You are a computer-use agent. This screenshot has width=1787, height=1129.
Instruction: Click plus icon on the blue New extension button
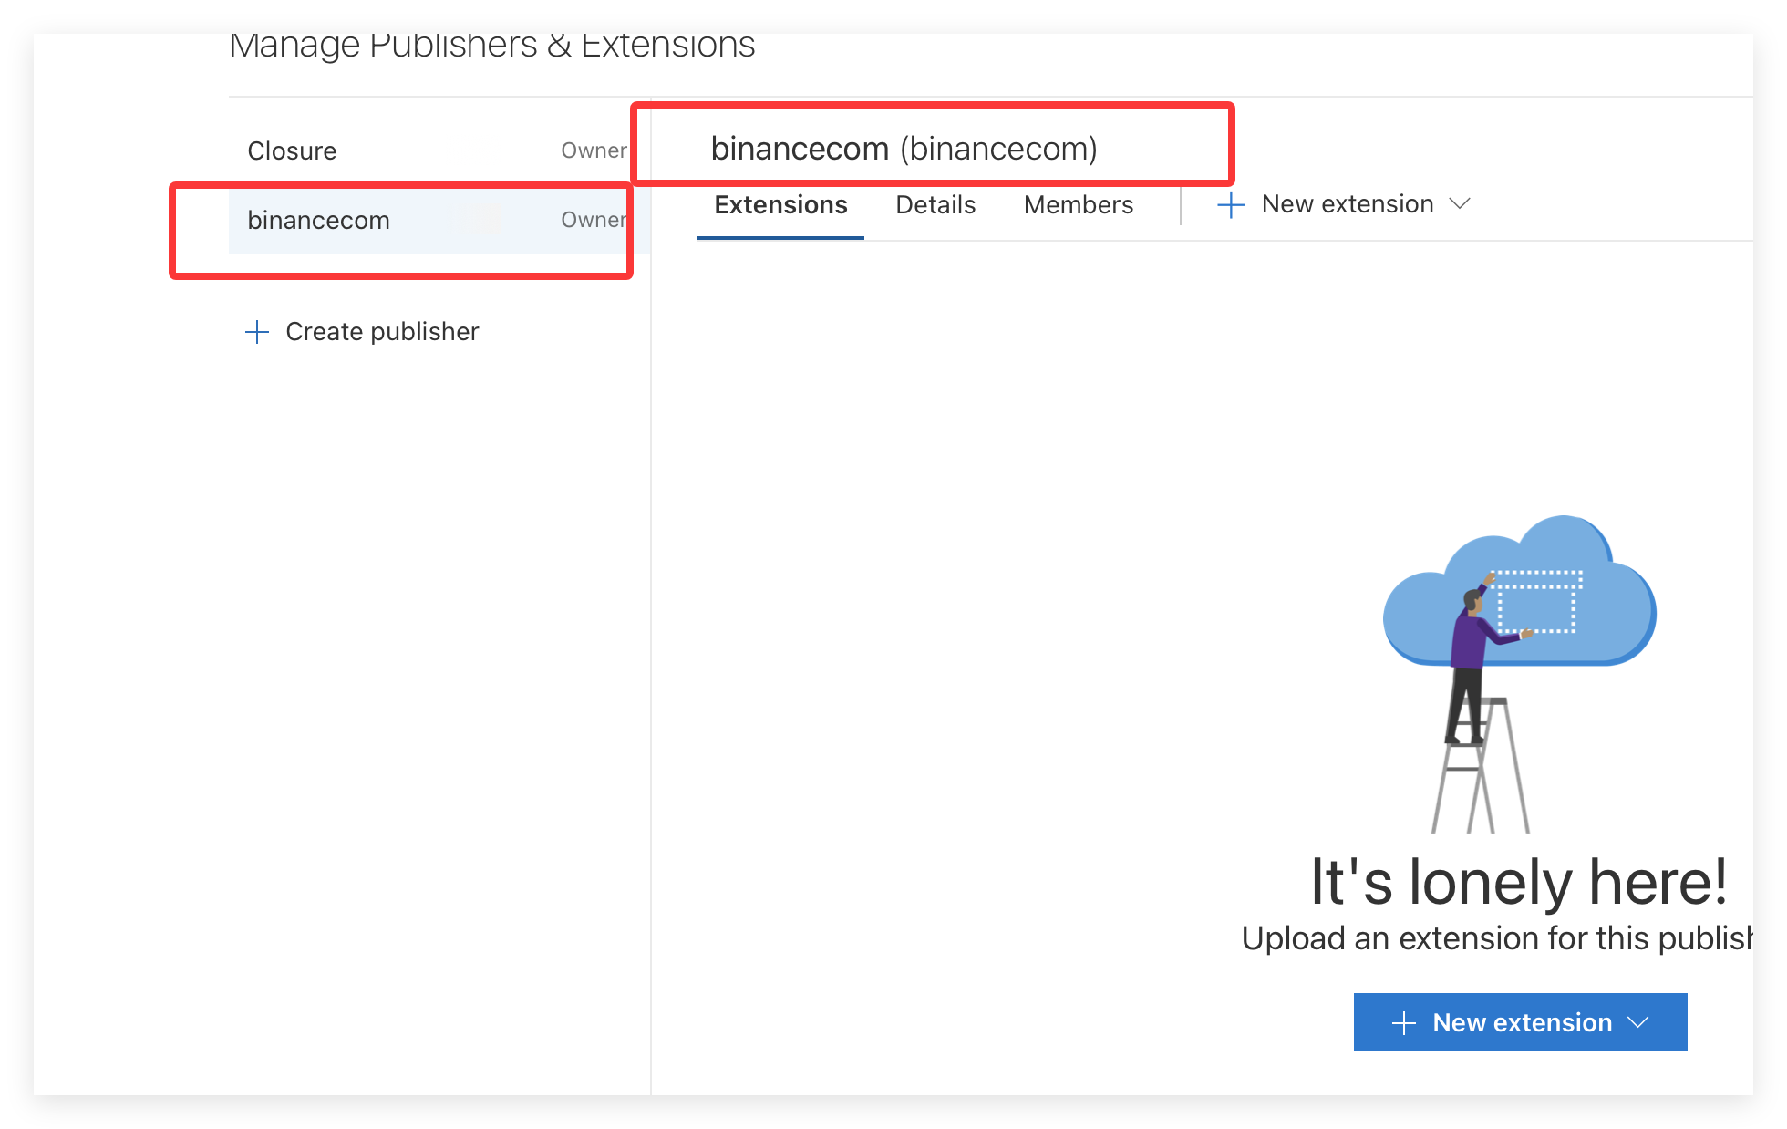pos(1404,1023)
